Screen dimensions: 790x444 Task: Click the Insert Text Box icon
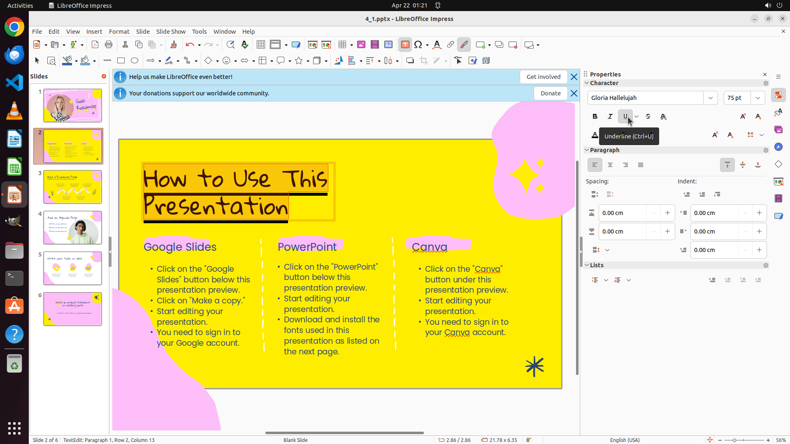(405, 45)
